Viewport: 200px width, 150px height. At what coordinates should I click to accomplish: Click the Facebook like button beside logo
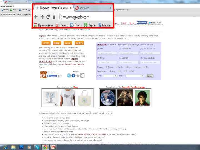click(x=52, y=76)
